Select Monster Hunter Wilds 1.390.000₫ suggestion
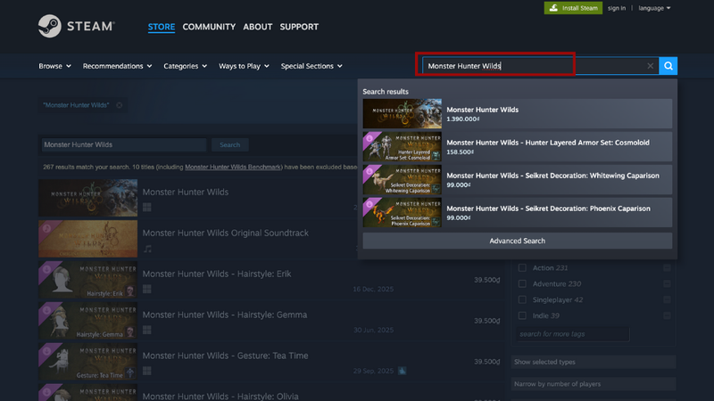Screen dimensions: 714x401 coord(518,114)
